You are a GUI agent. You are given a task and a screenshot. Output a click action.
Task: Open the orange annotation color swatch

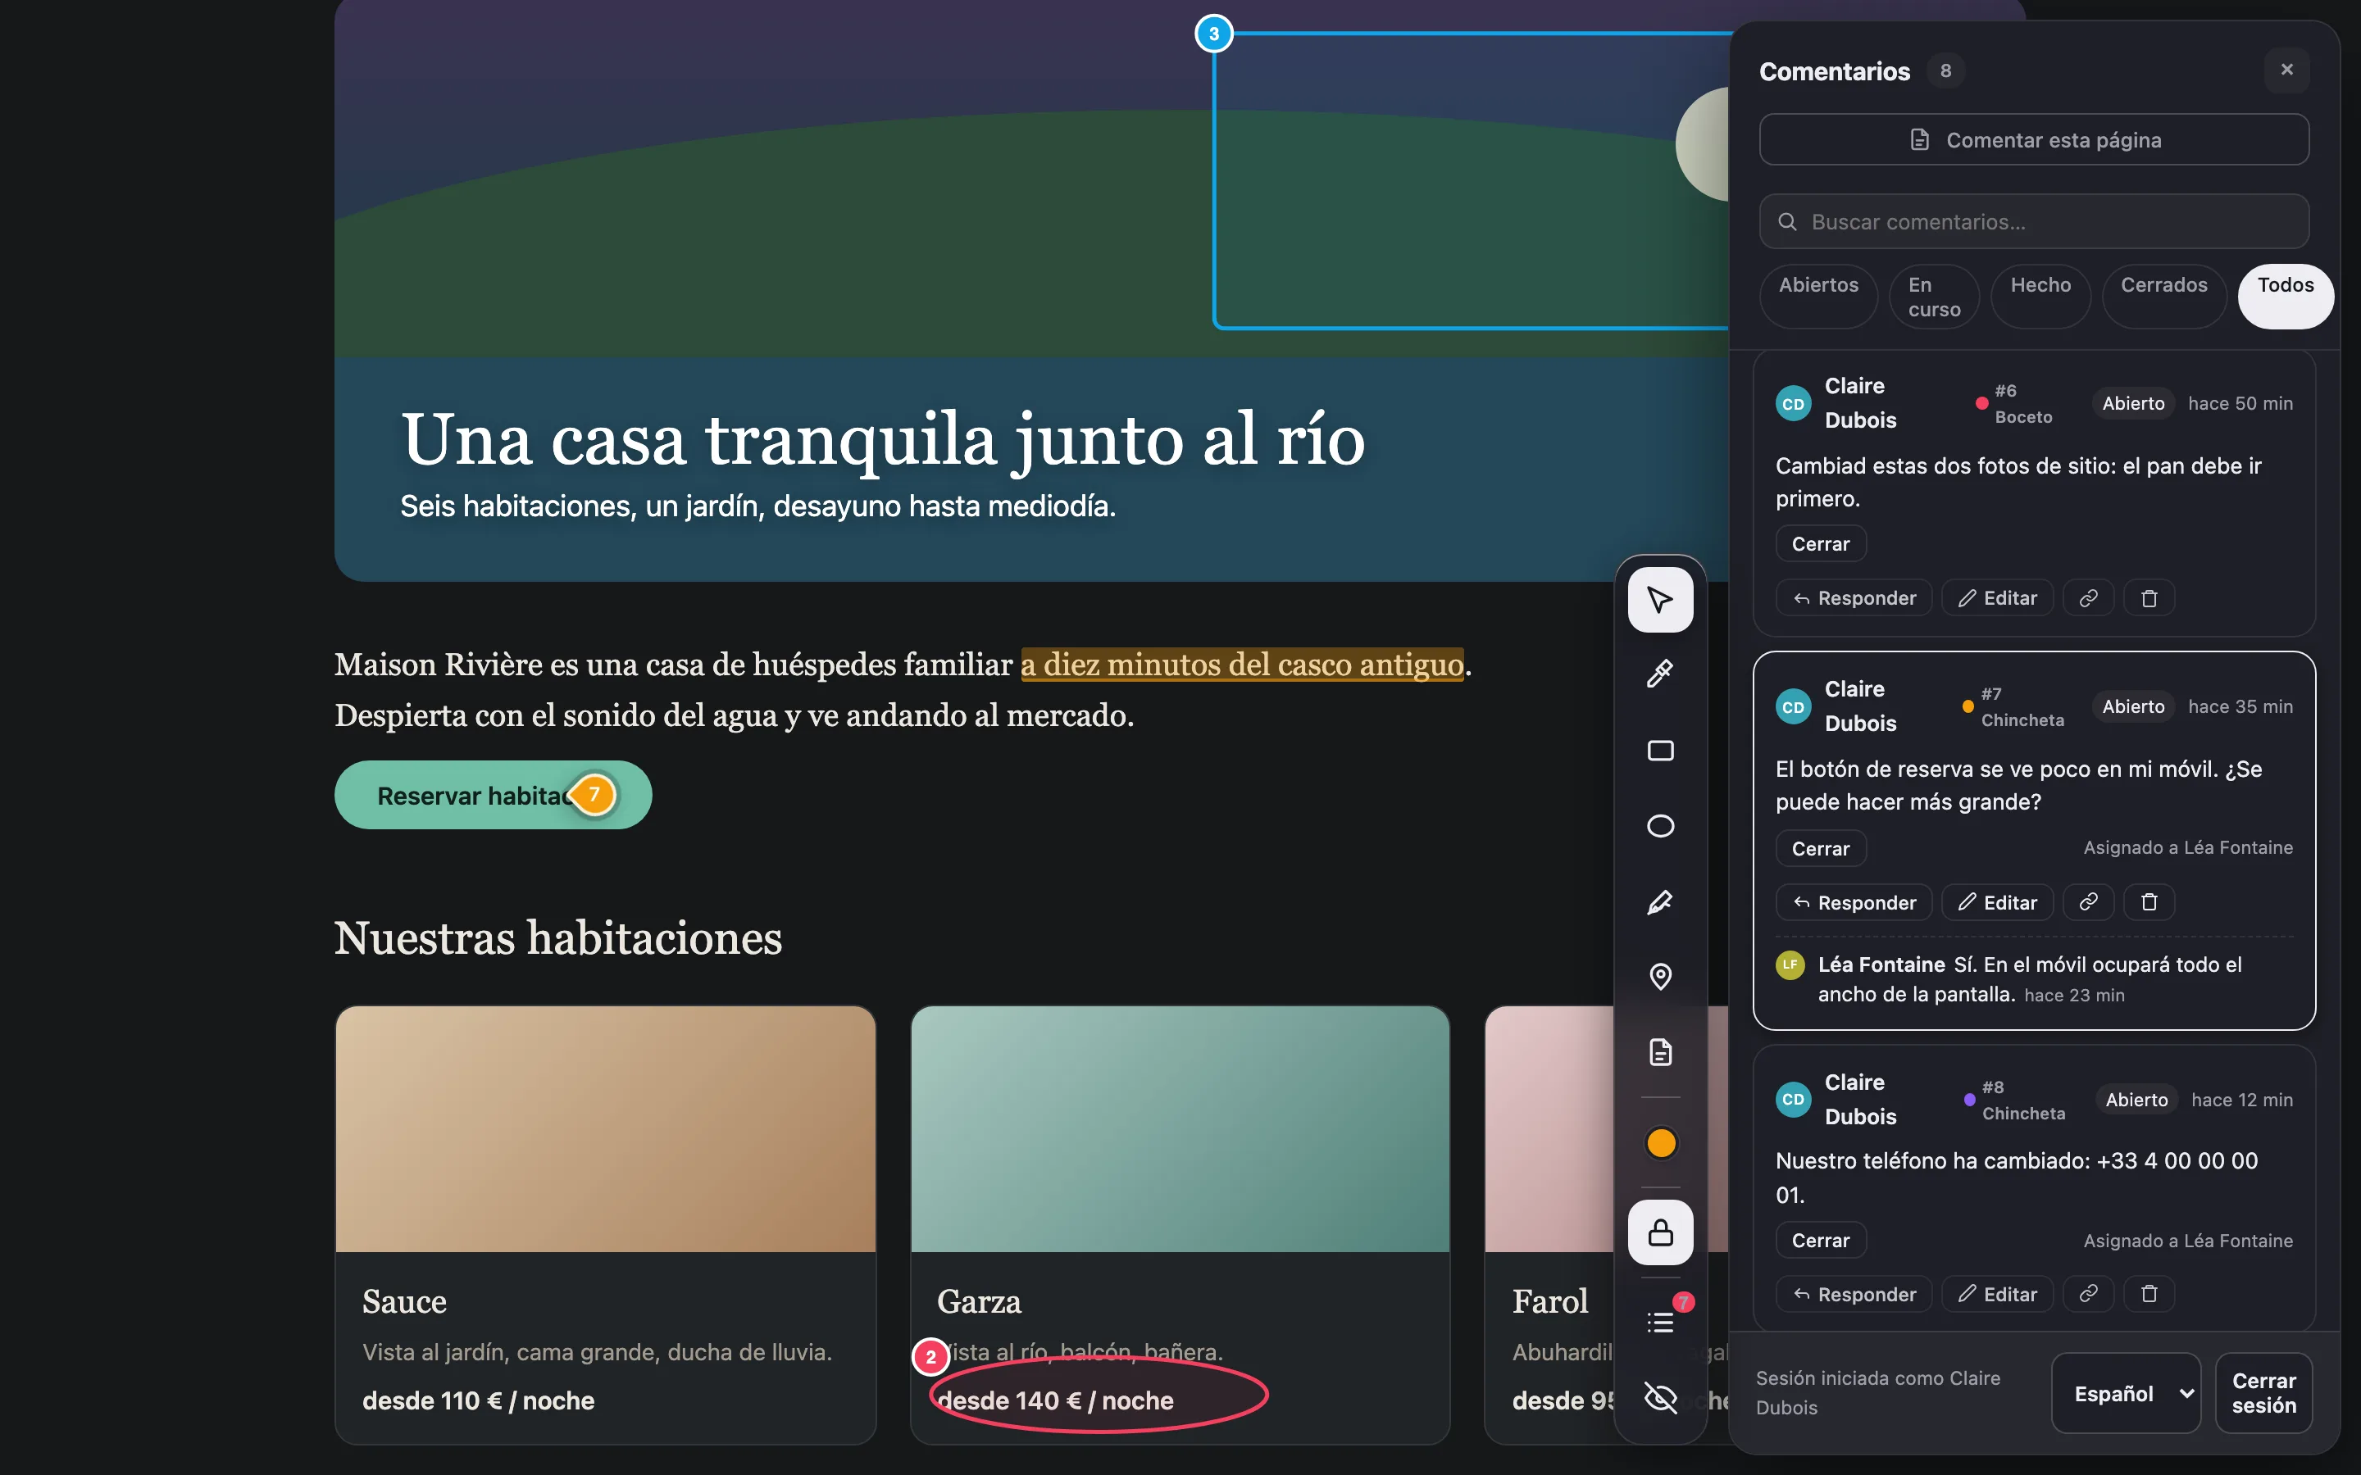1661,1142
